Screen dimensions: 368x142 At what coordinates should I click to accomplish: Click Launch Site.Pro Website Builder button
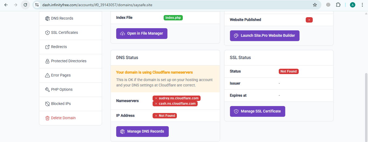click(264, 36)
